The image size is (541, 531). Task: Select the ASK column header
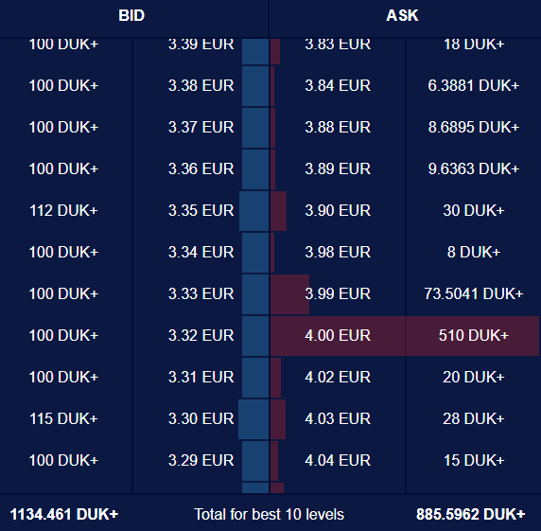point(402,15)
